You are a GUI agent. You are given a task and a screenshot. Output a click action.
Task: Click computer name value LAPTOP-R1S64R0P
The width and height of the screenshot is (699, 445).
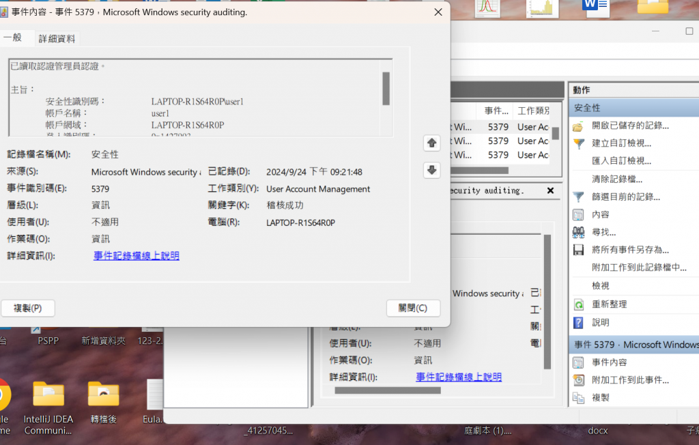pyautogui.click(x=300, y=223)
